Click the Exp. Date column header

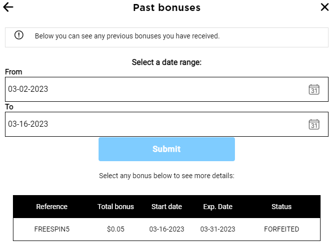(218, 207)
